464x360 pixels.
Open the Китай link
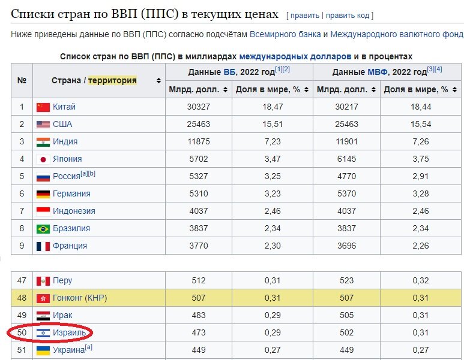(x=64, y=107)
